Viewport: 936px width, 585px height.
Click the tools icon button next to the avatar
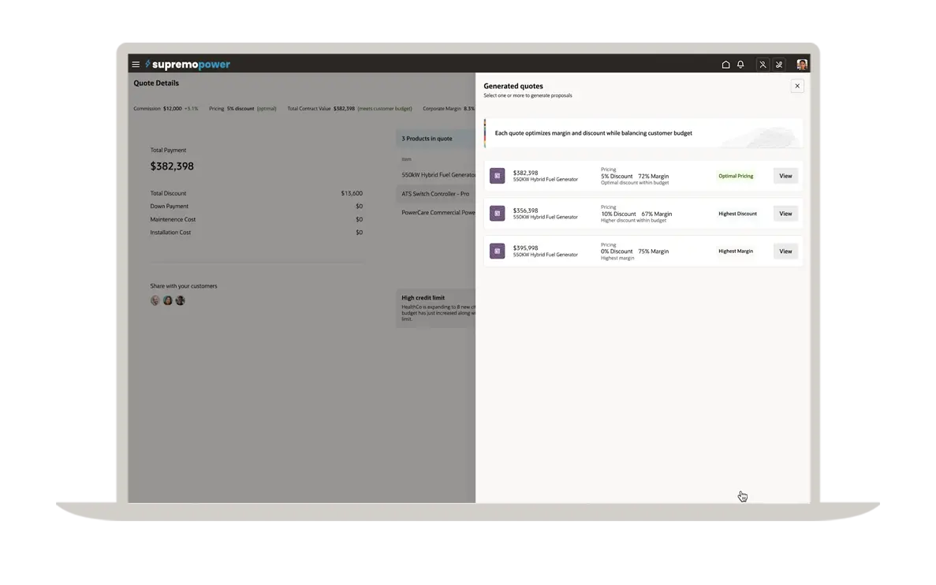tap(779, 65)
